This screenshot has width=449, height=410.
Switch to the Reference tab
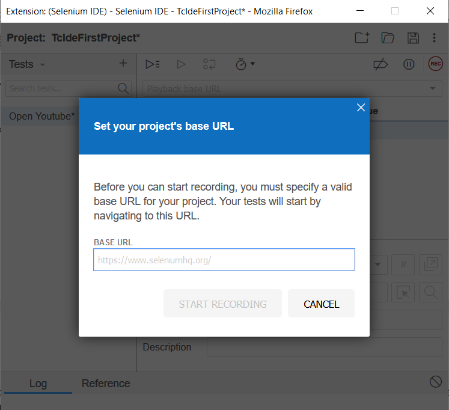(106, 384)
